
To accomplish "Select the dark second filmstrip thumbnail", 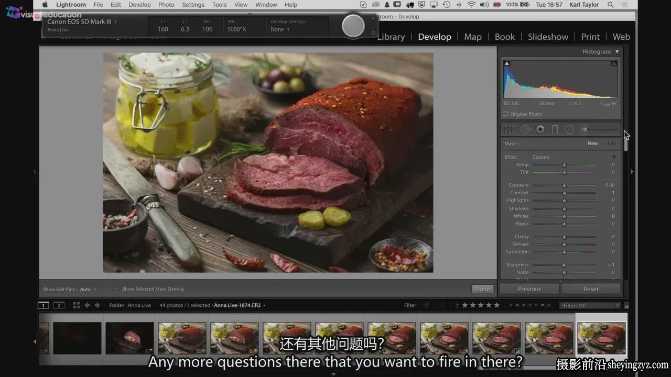I will click(77, 338).
